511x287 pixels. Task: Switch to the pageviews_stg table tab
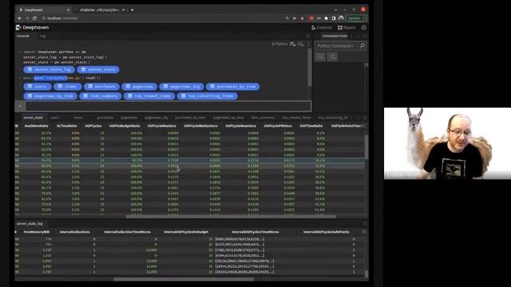[x=156, y=117]
